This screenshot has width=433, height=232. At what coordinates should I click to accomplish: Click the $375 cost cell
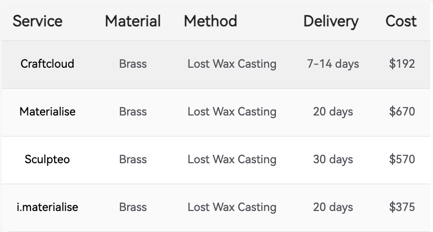click(x=402, y=207)
